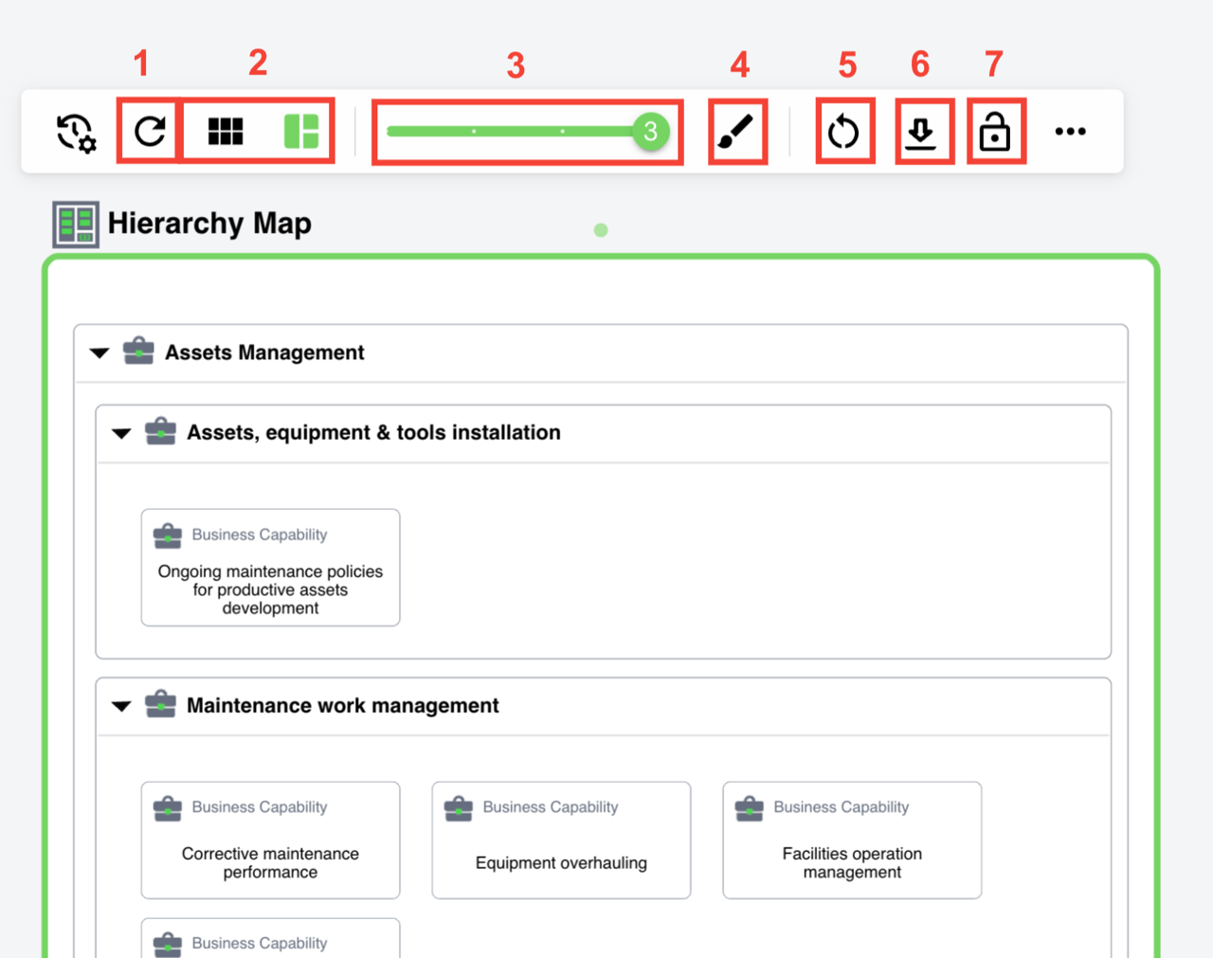Open Corrective maintenance performance card
Image resolution: width=1213 pixels, height=958 pixels.
pos(270,841)
